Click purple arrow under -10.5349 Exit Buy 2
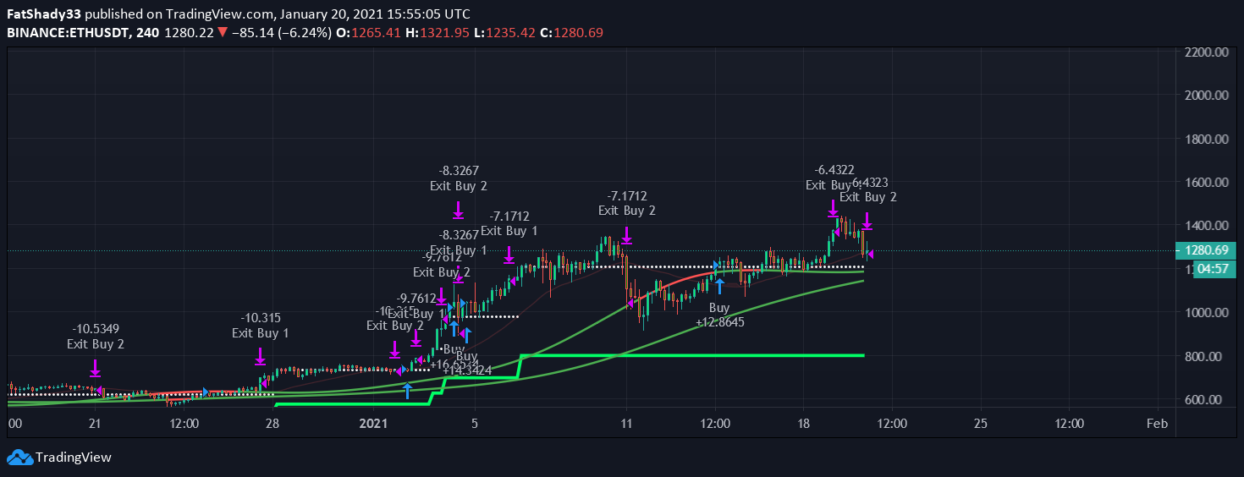1244x477 pixels. pyautogui.click(x=95, y=368)
